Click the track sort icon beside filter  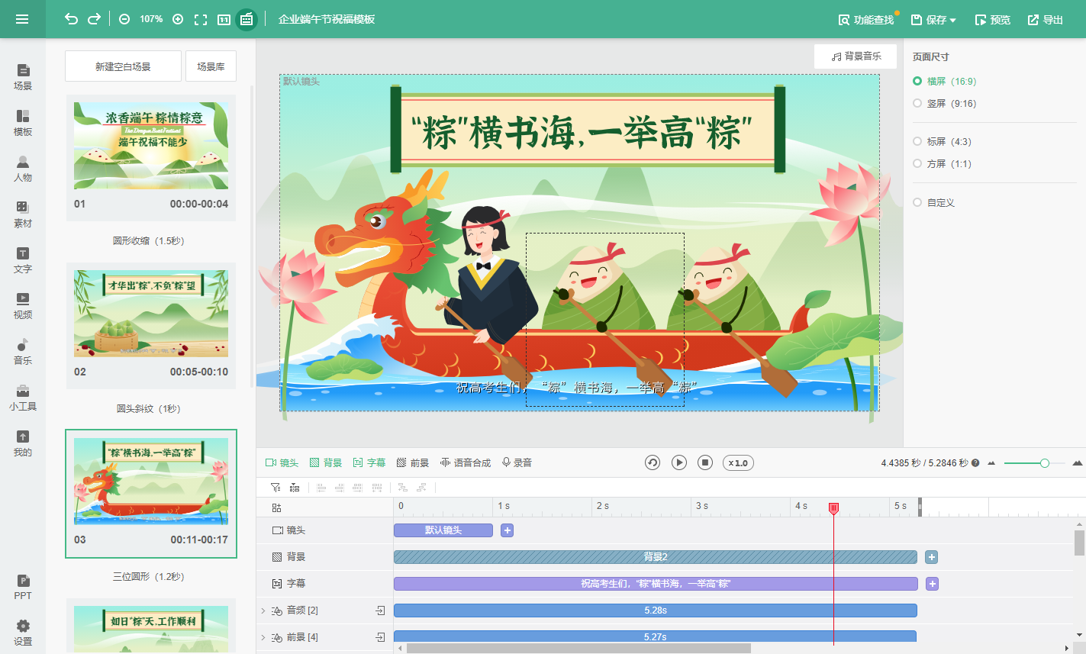[295, 487]
